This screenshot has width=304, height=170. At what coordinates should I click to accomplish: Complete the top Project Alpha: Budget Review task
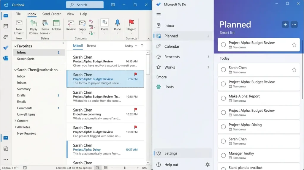point(223,45)
